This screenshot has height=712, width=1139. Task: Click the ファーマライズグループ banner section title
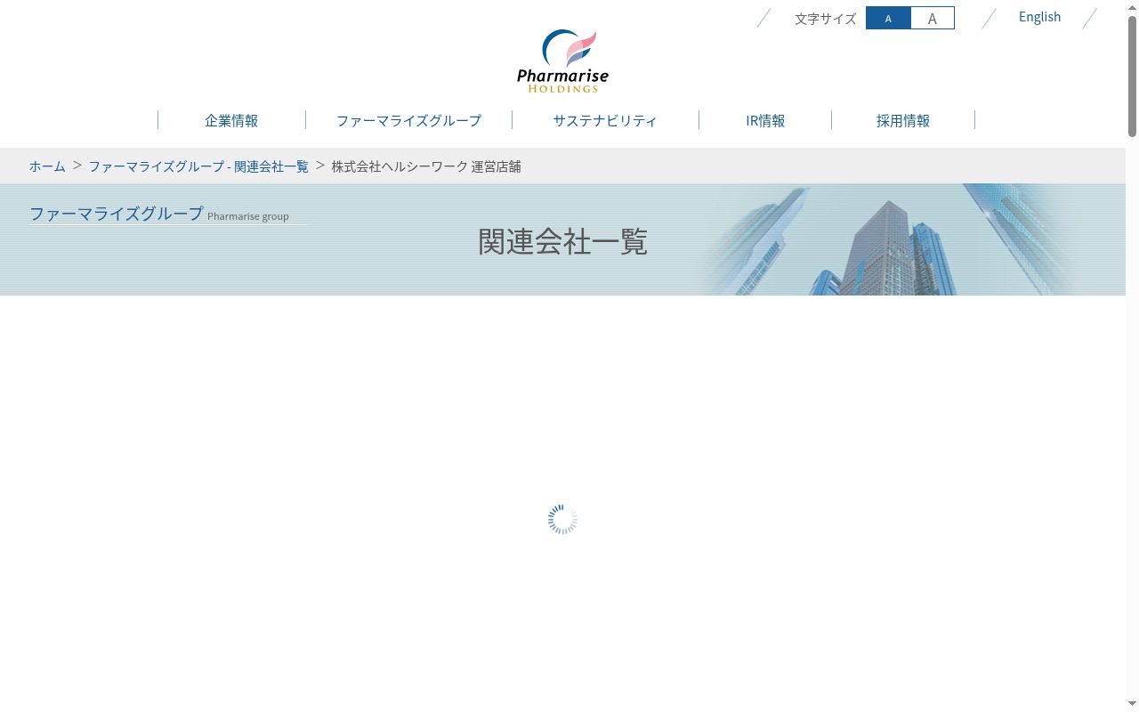pyautogui.click(x=117, y=214)
